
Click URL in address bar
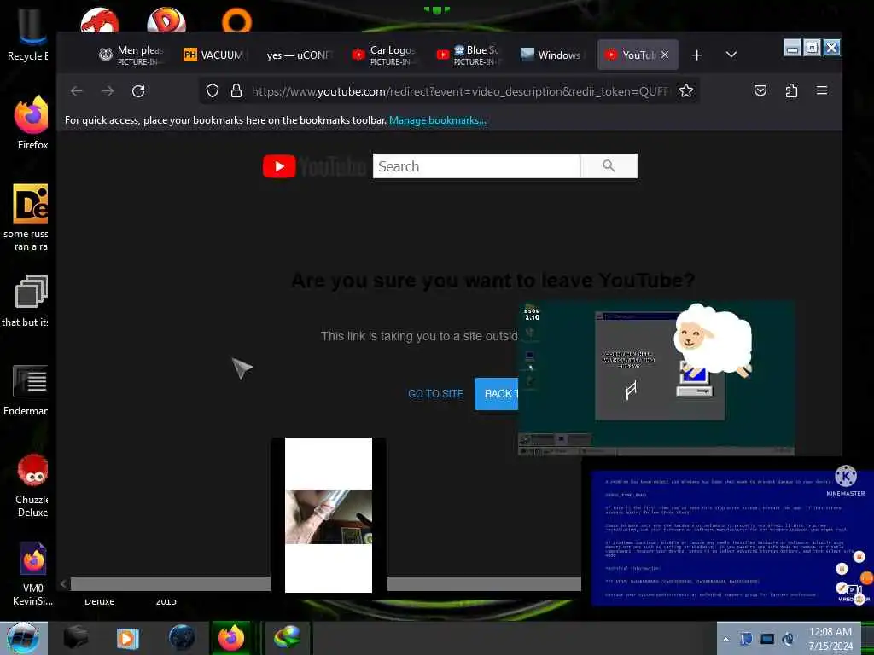pos(459,90)
